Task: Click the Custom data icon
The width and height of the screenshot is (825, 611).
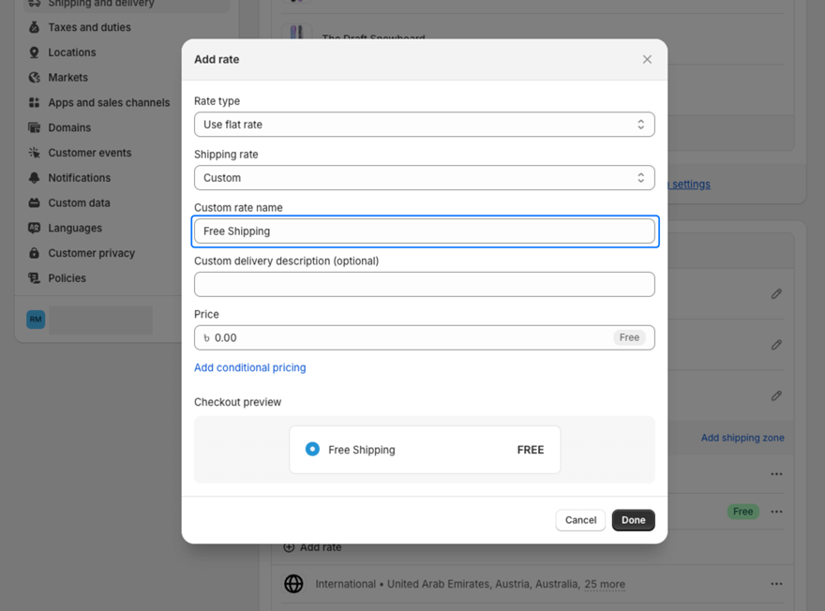Action: click(x=35, y=202)
